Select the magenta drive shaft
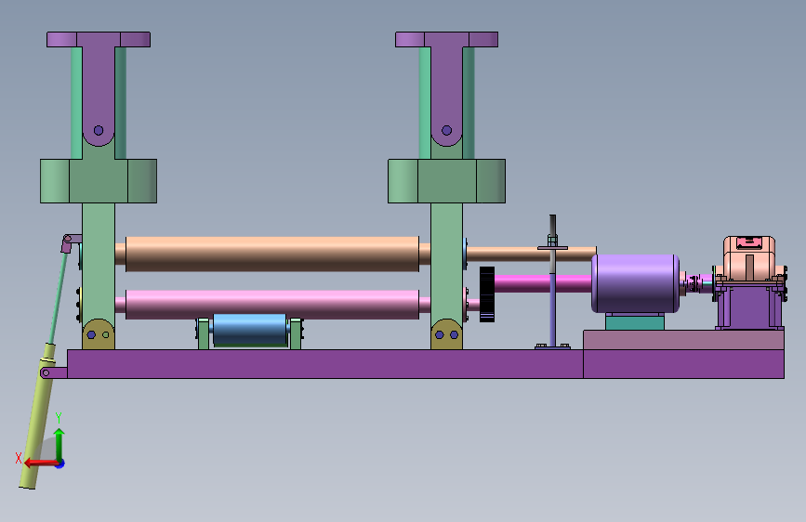The height and width of the screenshot is (522, 806). tap(542, 283)
